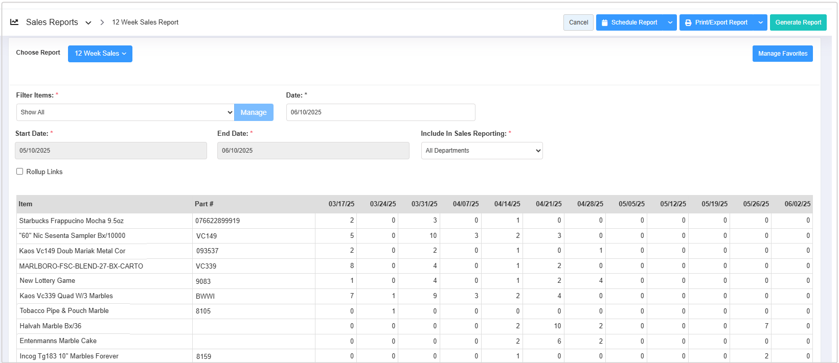This screenshot has height=363, width=839.
Task: Click the calendar icon on Schedule Report
Action: click(604, 22)
